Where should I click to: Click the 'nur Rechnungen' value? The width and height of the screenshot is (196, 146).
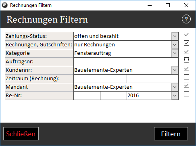coord(94,45)
